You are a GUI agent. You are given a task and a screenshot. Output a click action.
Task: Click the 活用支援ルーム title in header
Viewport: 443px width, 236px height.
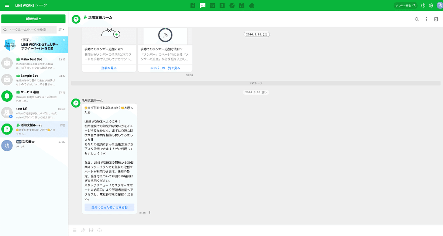click(100, 18)
